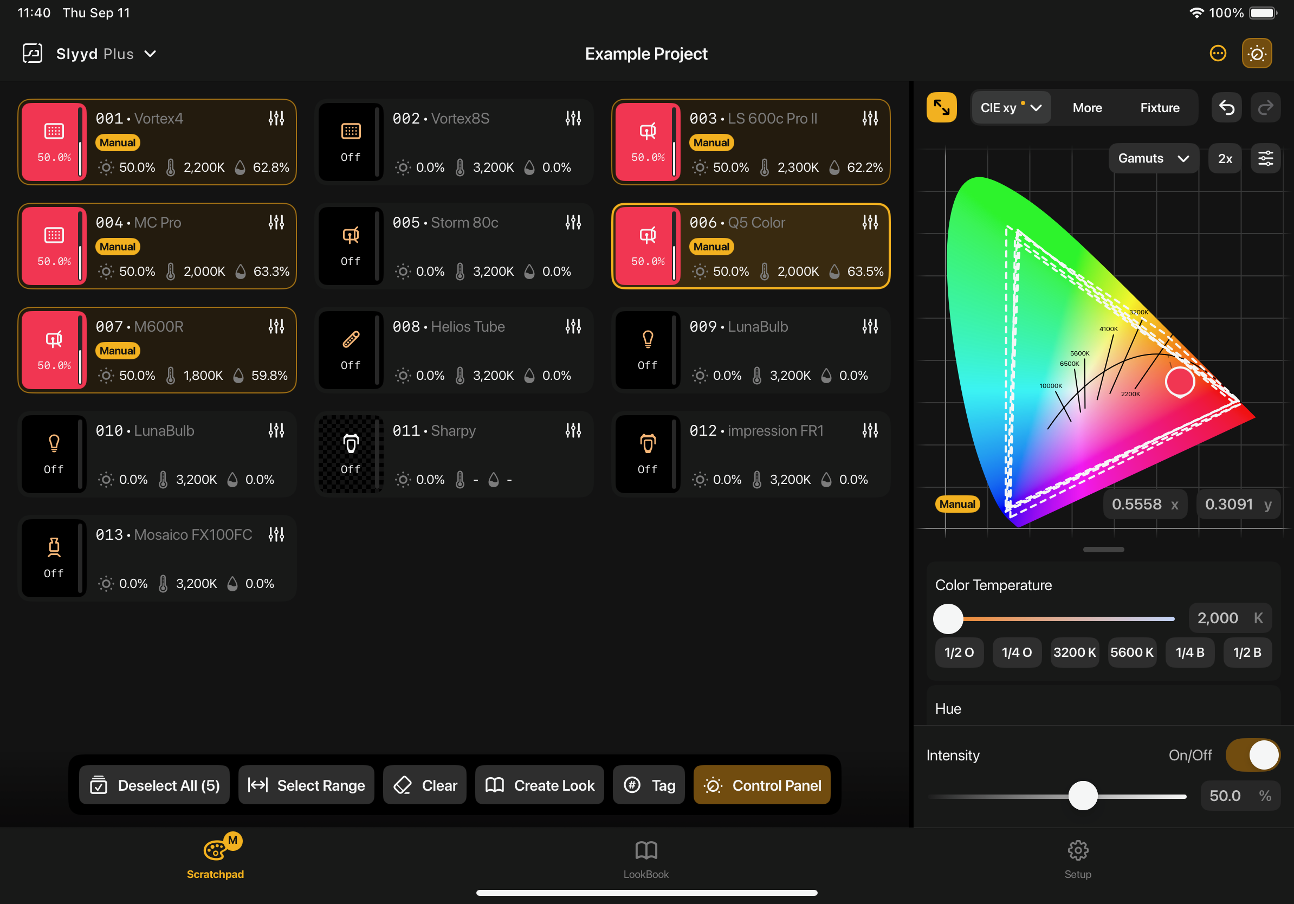Click the Create Look button

[539, 785]
